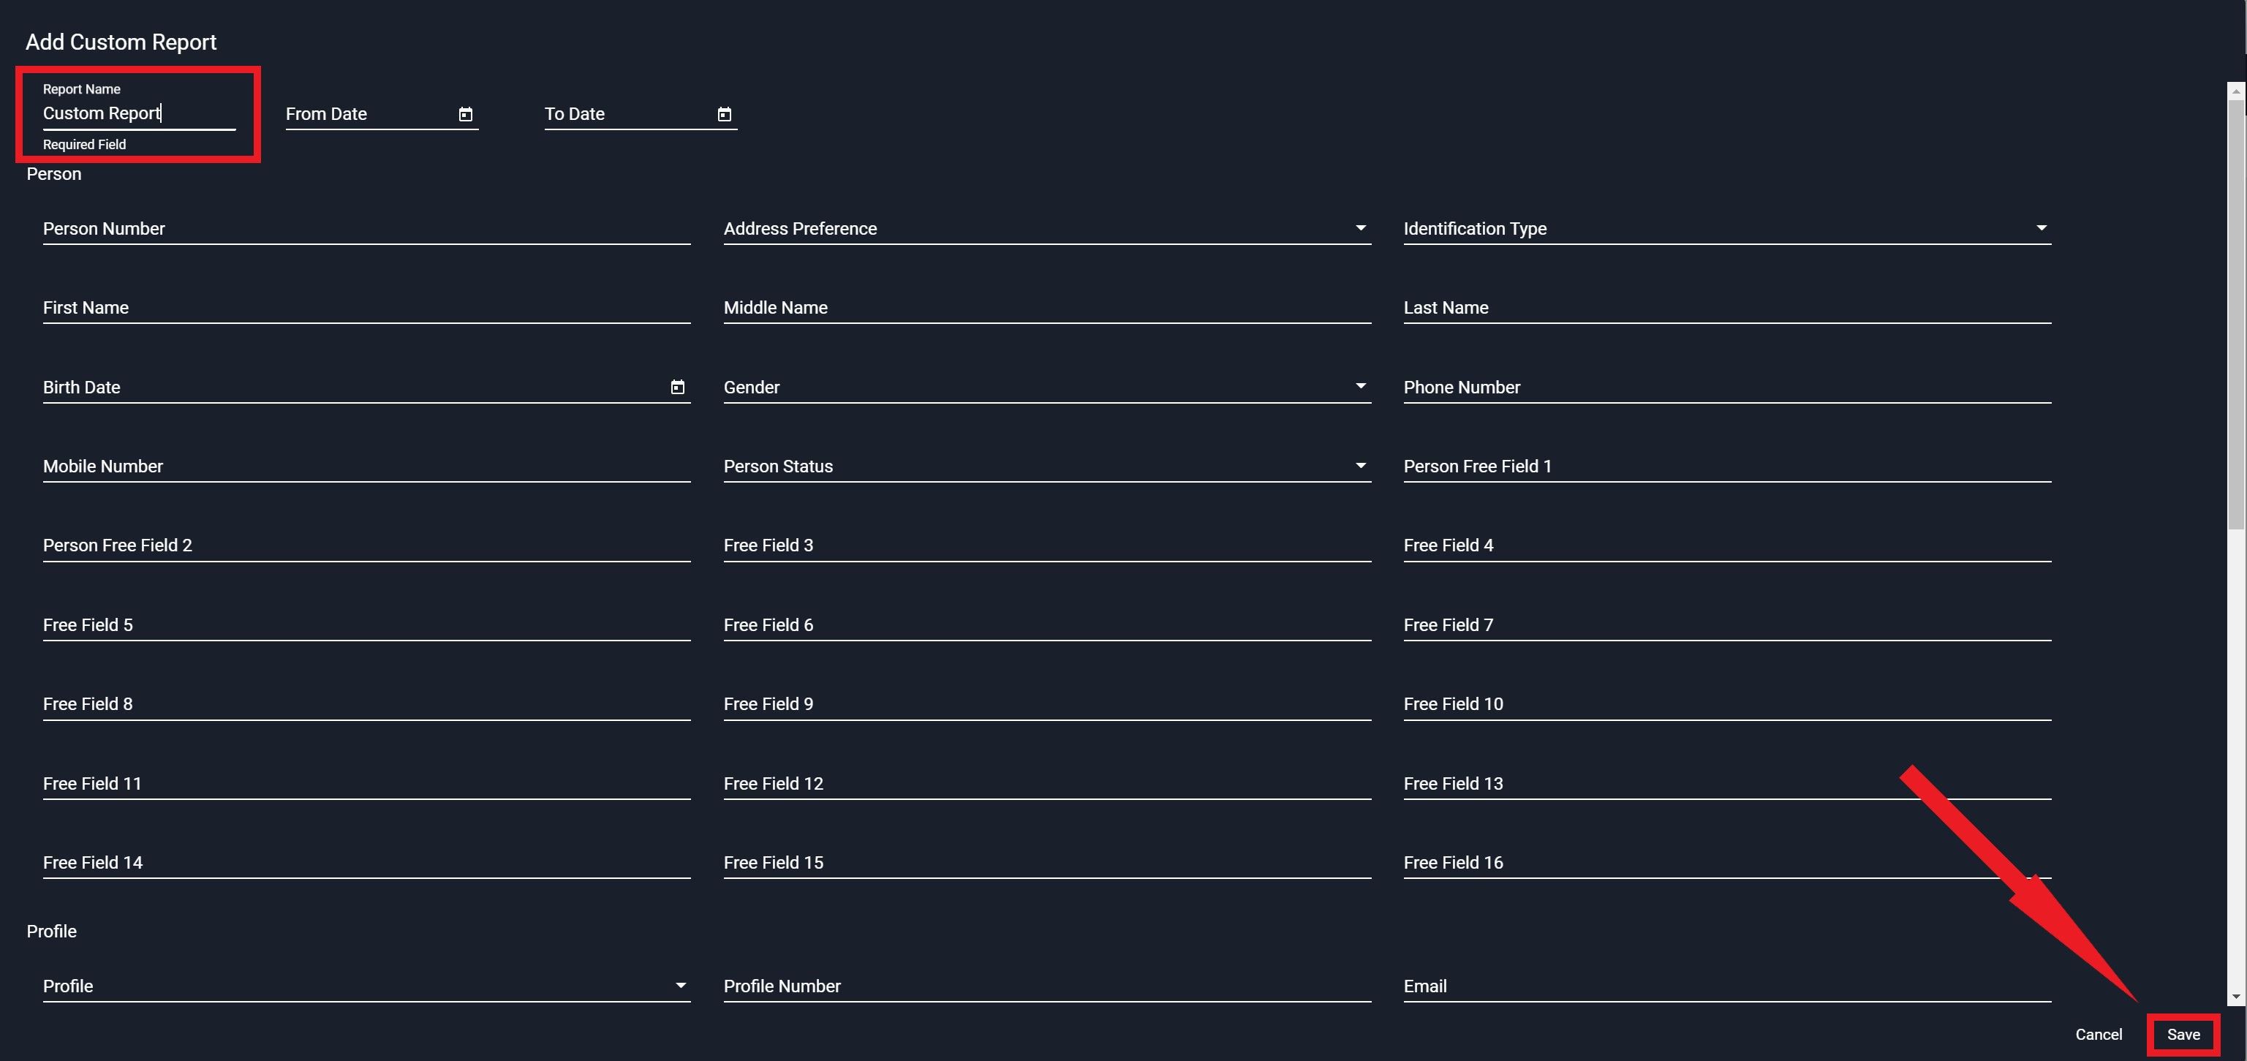Click the Free Field 11 input
This screenshot has width=2247, height=1061.
366,785
